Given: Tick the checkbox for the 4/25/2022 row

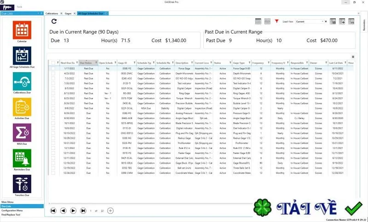Looking at the screenshot, I should pyautogui.click(x=53, y=74).
